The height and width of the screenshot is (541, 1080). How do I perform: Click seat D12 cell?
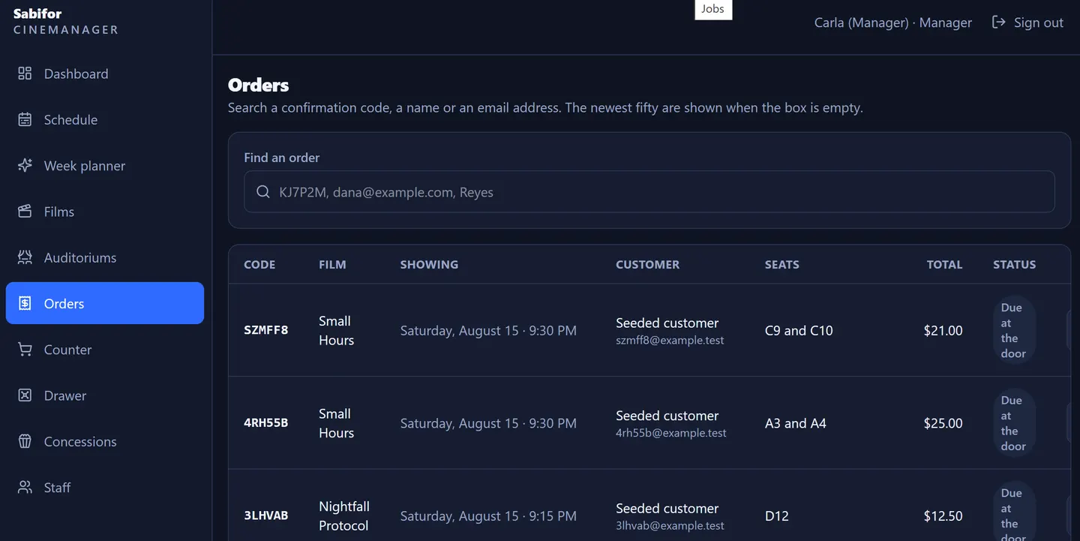click(x=777, y=516)
